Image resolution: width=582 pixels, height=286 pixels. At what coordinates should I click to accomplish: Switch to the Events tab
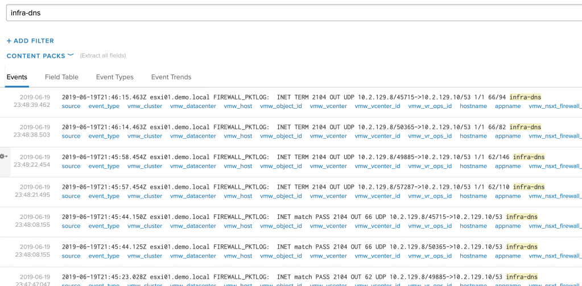[x=17, y=77]
